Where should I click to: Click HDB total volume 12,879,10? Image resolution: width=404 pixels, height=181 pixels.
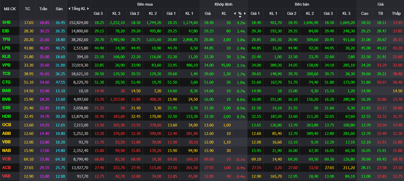[80, 117]
